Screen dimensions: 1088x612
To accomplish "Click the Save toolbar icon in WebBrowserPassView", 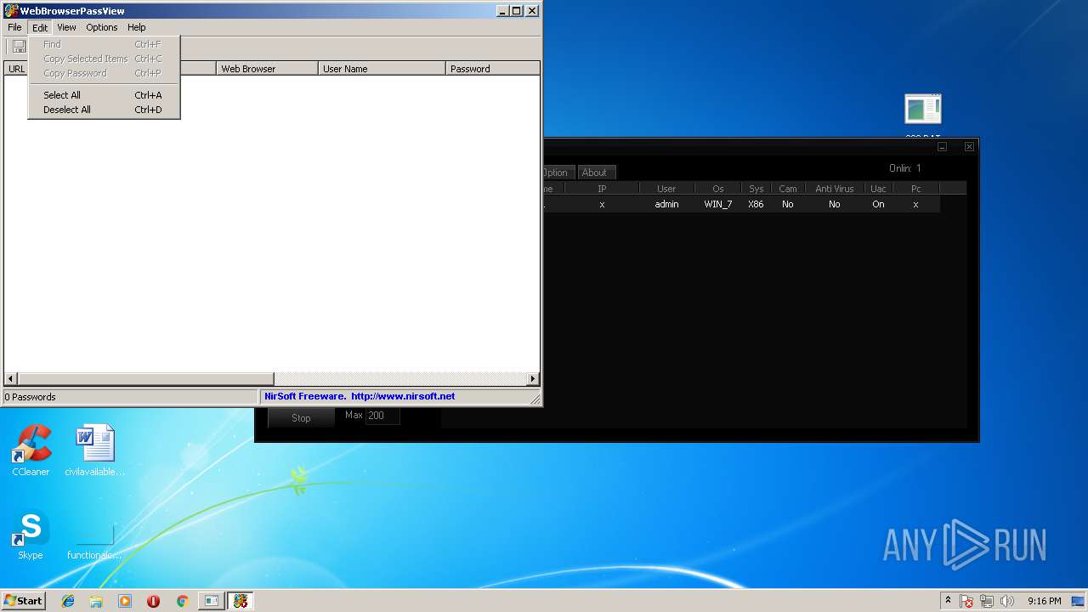I will pyautogui.click(x=18, y=48).
